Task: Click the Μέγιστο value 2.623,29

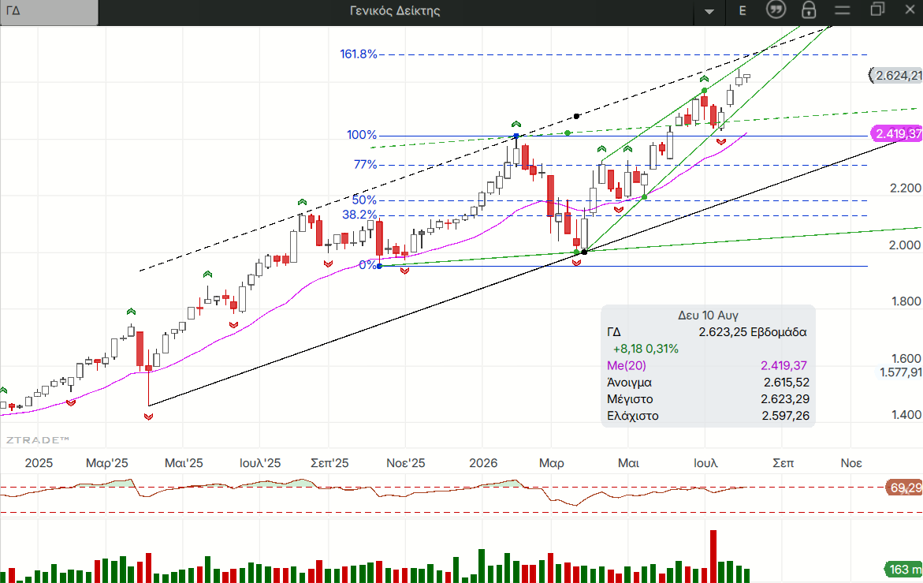Action: pos(785,398)
